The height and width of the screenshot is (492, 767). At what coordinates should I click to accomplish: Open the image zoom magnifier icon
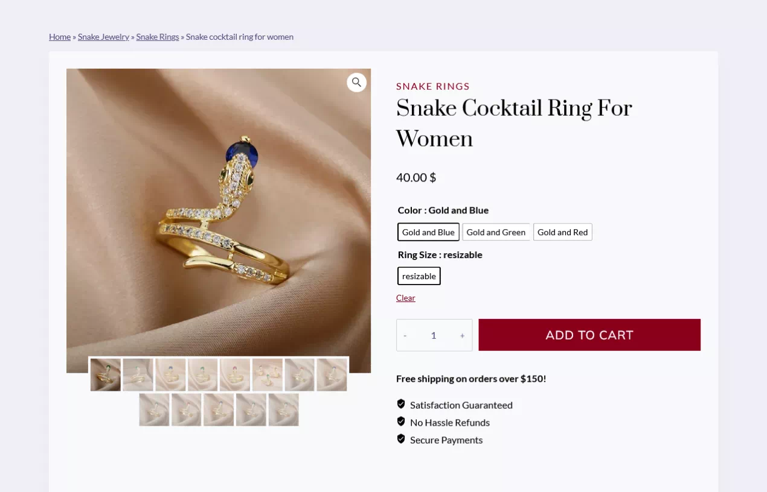(356, 83)
